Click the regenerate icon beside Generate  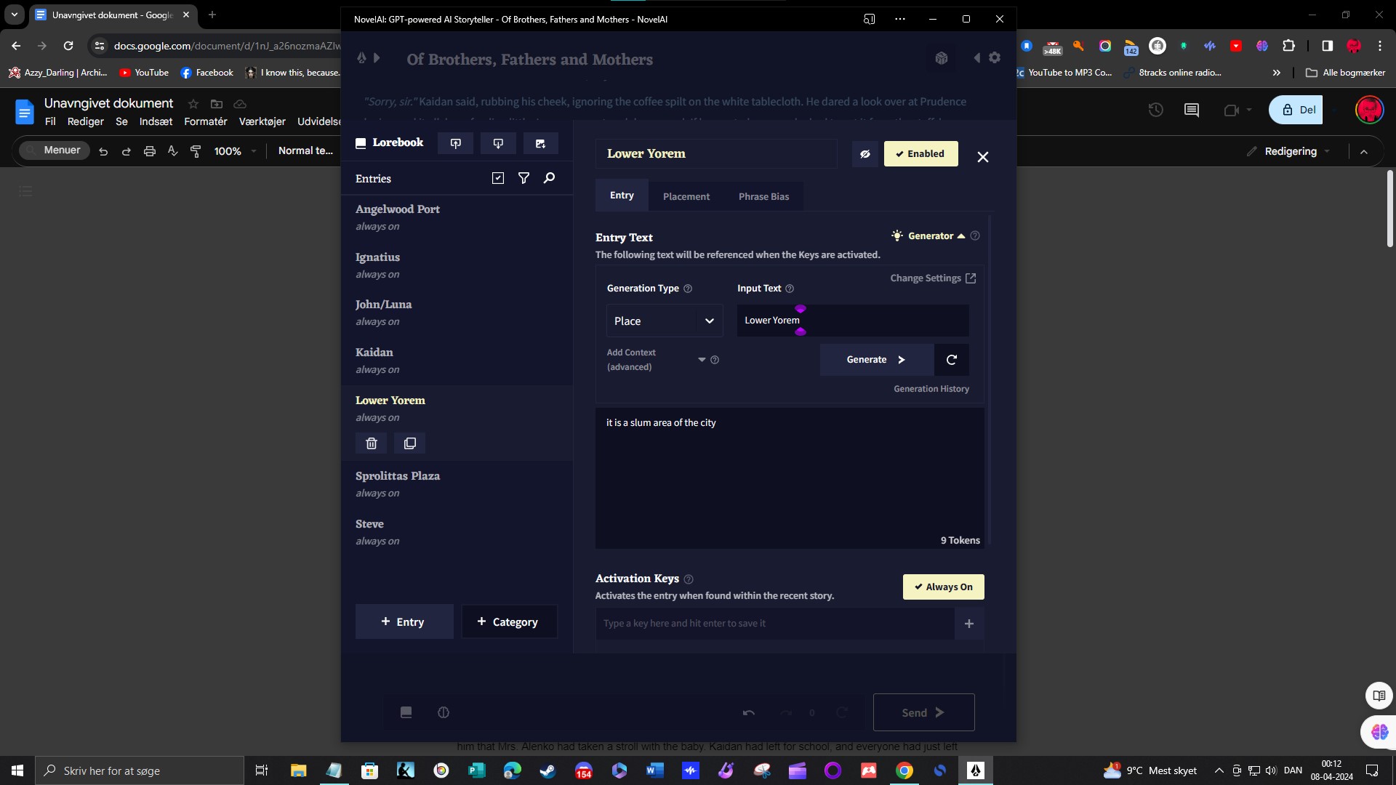(x=951, y=360)
